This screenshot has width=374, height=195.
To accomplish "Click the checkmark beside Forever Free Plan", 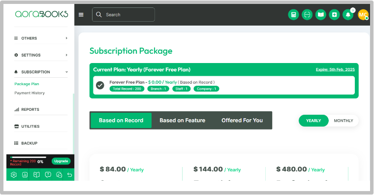I will tap(100, 85).
